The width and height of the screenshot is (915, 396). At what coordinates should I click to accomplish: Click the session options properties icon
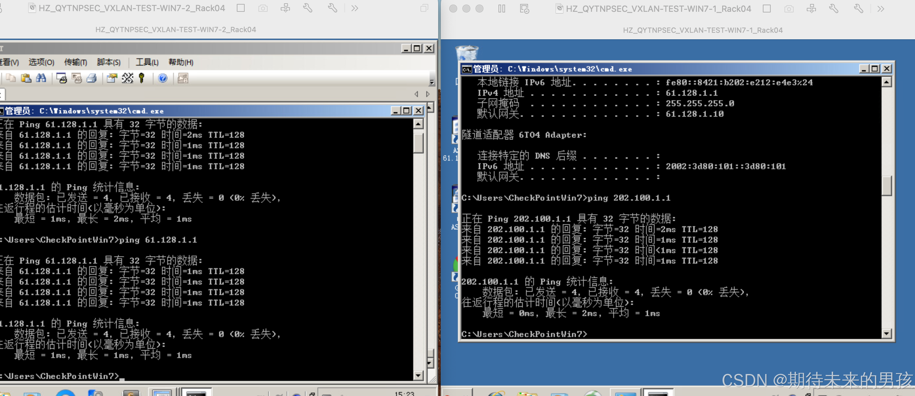(112, 78)
